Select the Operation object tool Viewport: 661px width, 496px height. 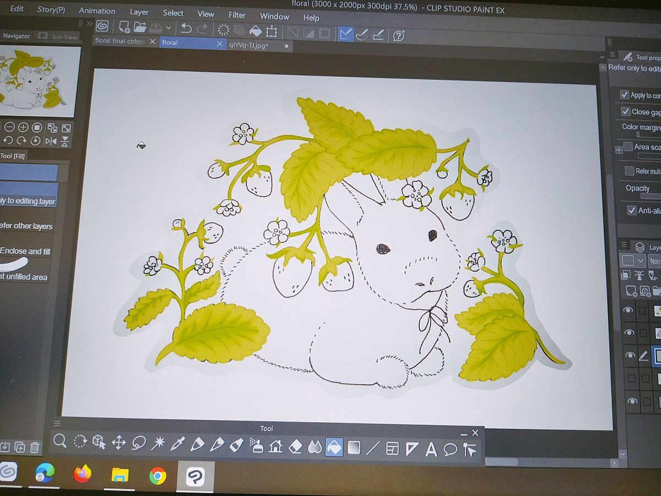(99, 442)
